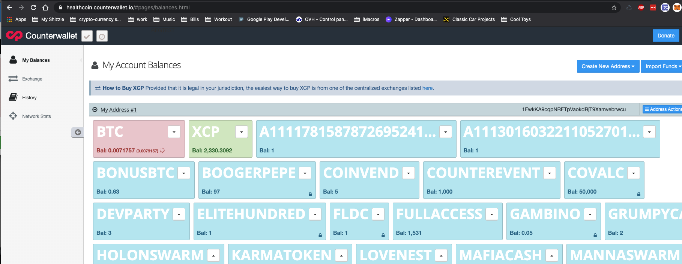Click the lock icon on COVALC card
This screenshot has height=264, width=682.
638,194
